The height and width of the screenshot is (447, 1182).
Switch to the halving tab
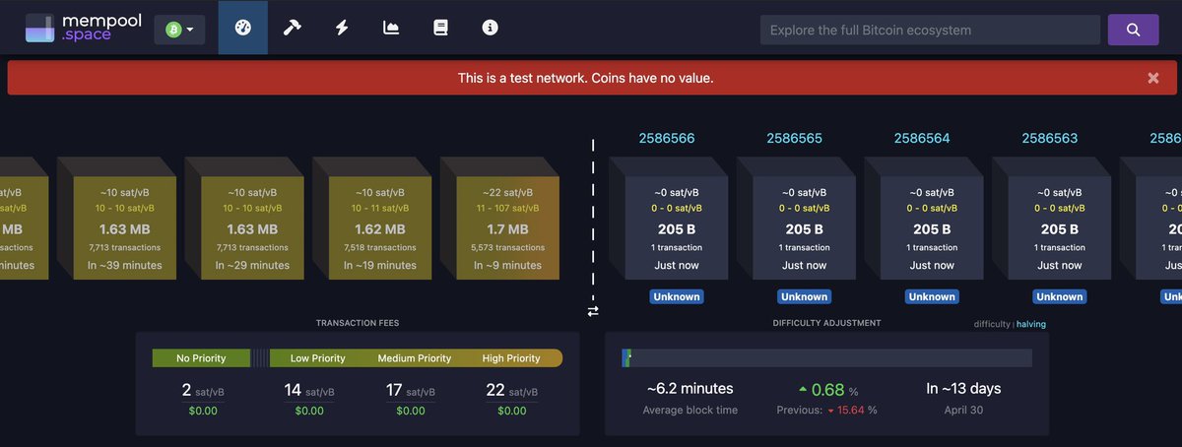pyautogui.click(x=1031, y=324)
